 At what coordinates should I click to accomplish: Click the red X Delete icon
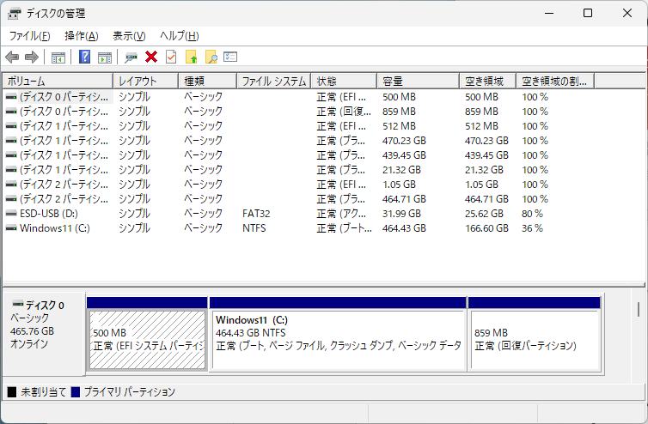pyautogui.click(x=151, y=57)
